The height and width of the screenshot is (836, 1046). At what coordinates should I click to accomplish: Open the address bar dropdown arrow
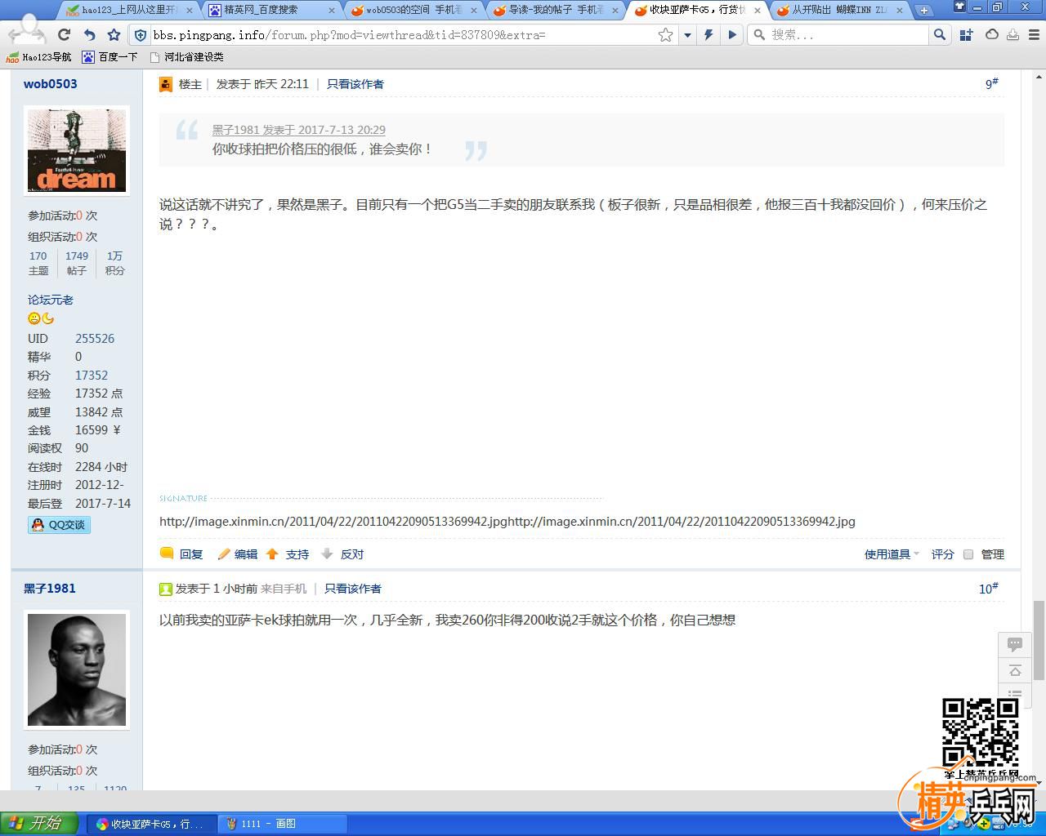687,35
